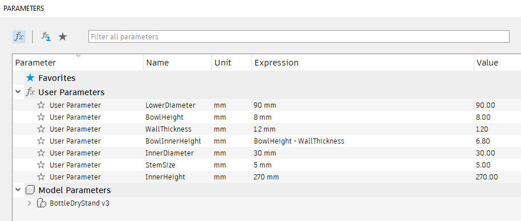
Task: Click the BowlHeight name cell
Action: tap(165, 117)
